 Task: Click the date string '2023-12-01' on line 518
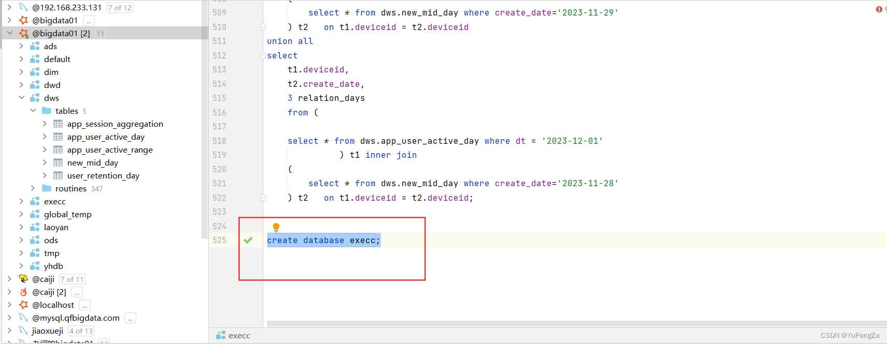572,141
